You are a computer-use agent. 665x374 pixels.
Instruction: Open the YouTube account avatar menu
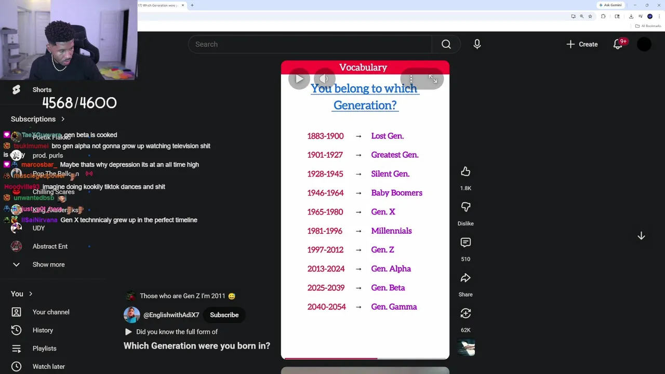(644, 44)
